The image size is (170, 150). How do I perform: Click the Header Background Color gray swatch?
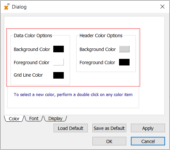(x=124, y=49)
